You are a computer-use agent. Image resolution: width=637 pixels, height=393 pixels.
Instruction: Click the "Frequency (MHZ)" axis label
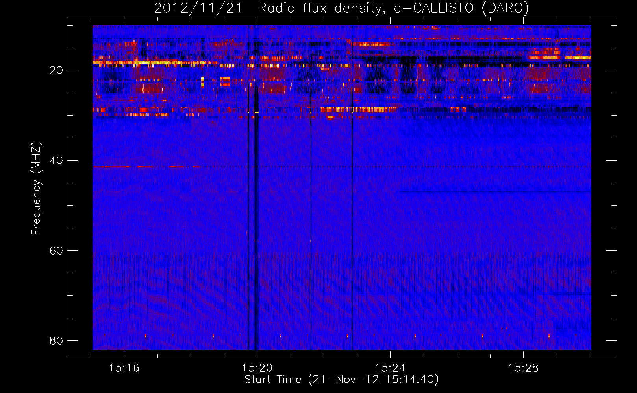click(x=36, y=189)
